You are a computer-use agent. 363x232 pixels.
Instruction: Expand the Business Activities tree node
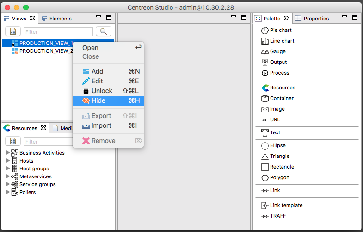(8, 153)
